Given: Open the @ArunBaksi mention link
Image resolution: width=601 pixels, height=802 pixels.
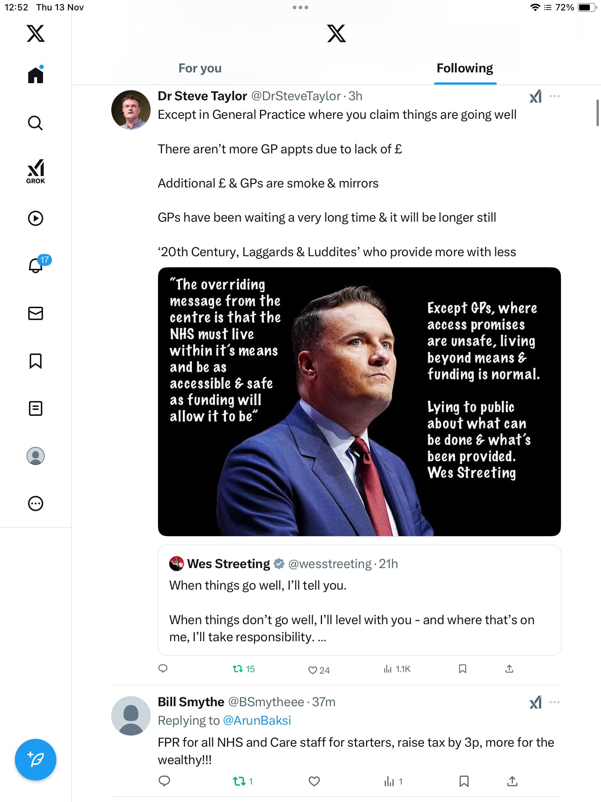Looking at the screenshot, I should [257, 721].
